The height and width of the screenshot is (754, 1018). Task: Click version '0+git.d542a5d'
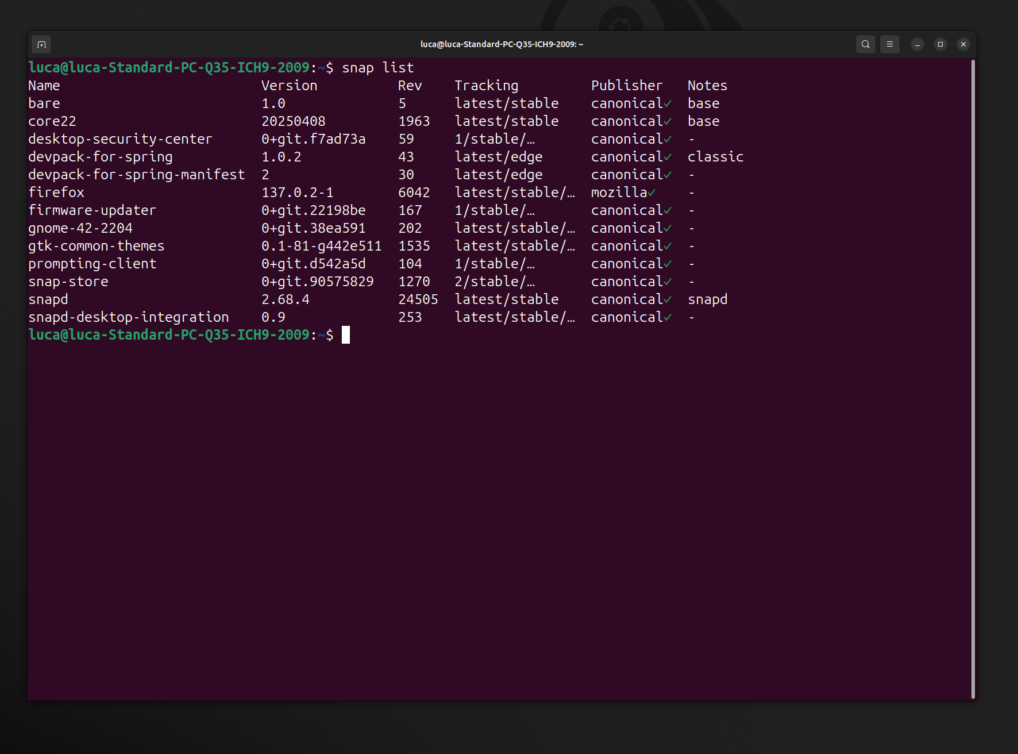point(314,264)
